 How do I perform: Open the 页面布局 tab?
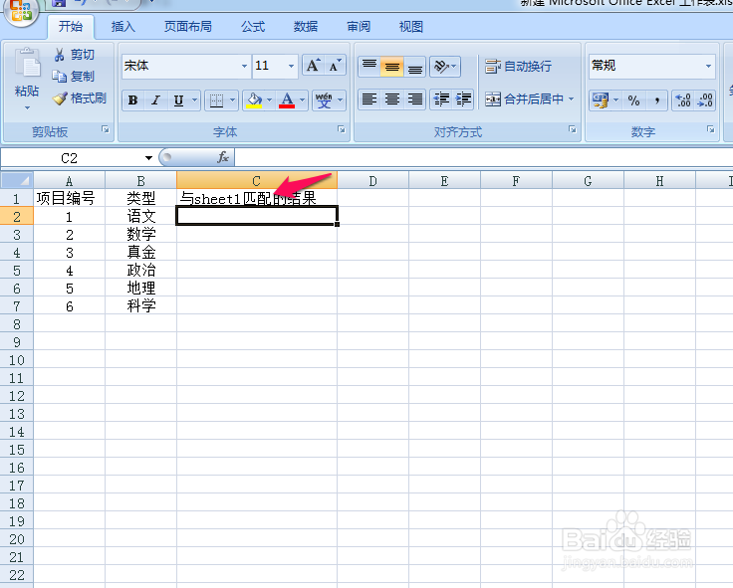(188, 27)
